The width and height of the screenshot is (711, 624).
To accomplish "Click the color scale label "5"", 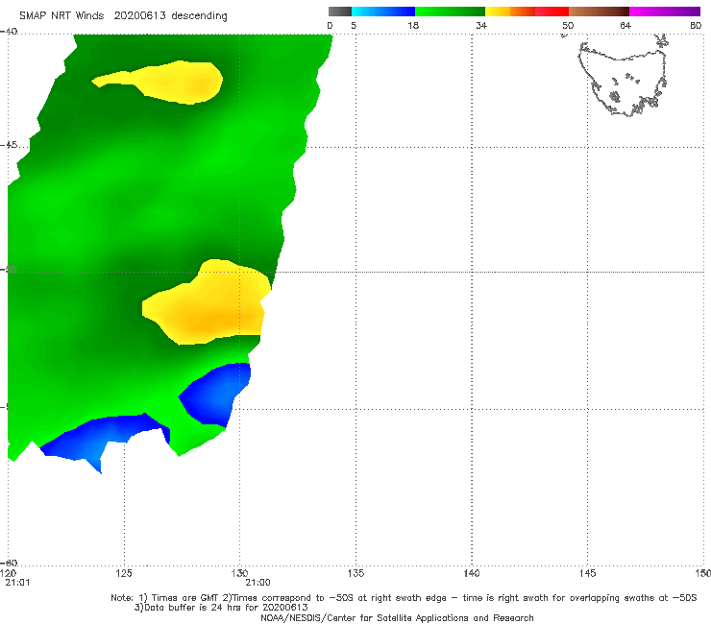I will (x=354, y=26).
